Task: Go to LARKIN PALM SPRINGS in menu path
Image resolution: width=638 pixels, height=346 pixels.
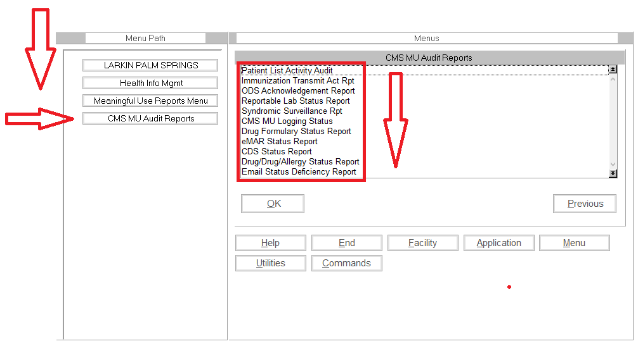Action: (150, 65)
